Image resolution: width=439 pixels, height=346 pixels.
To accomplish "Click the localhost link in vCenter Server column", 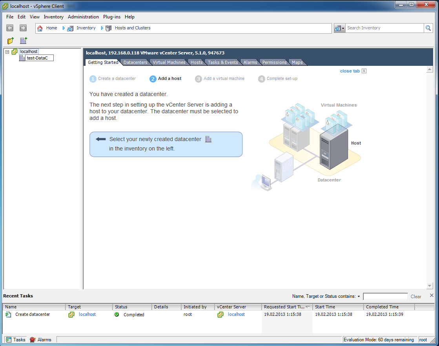I will (x=236, y=314).
